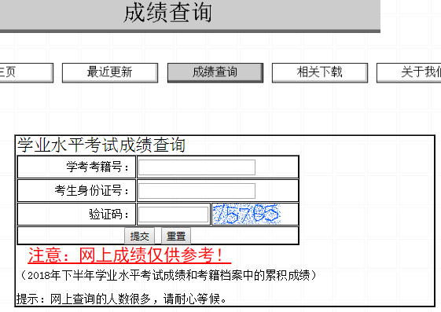Click the 2018年下半年 score description note
This screenshot has height=312, width=441.
pyautogui.click(x=168, y=275)
